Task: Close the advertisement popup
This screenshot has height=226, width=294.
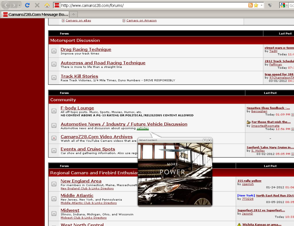Action: [210, 140]
